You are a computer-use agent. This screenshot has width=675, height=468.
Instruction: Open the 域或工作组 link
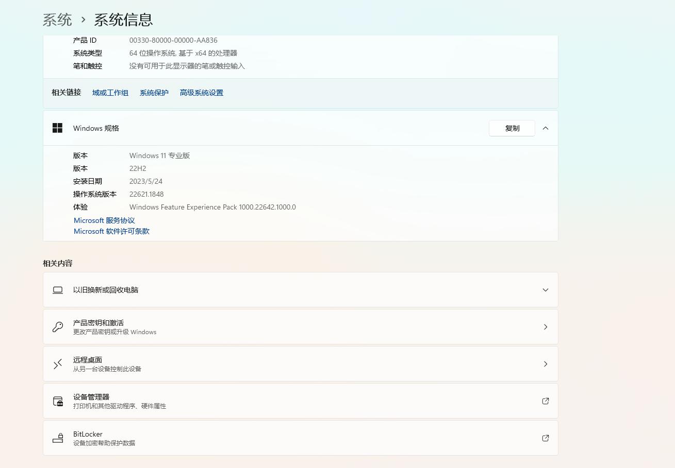110,93
